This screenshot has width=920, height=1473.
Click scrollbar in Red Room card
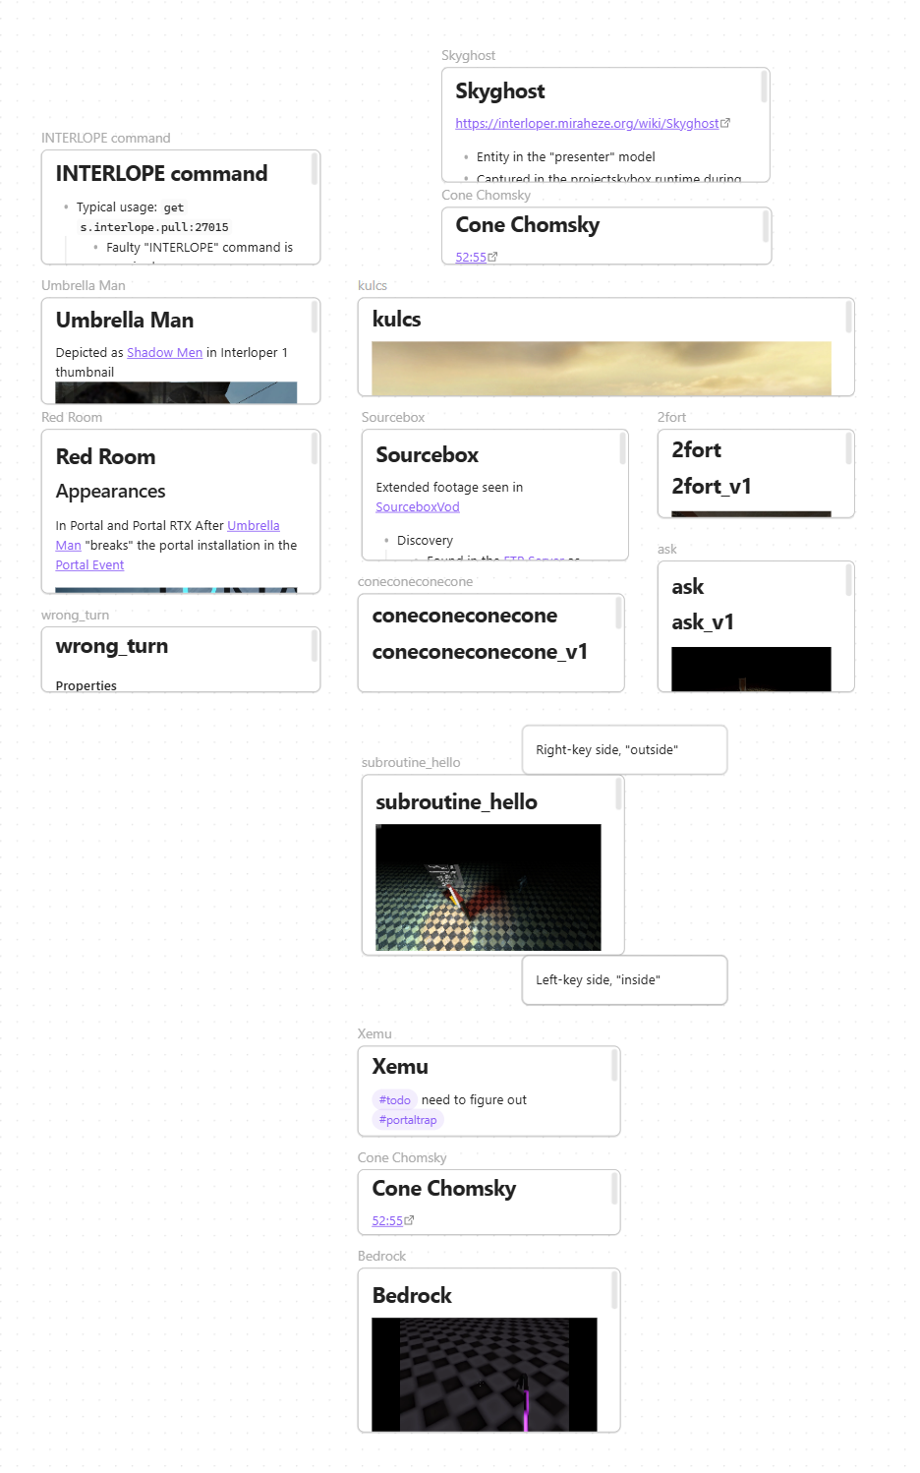(x=315, y=450)
